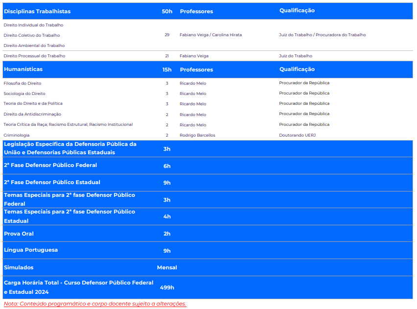This screenshot has width=417, height=309.
Task: Select Direito Individual do Trabalho row
Action: pyautogui.click(x=33, y=25)
